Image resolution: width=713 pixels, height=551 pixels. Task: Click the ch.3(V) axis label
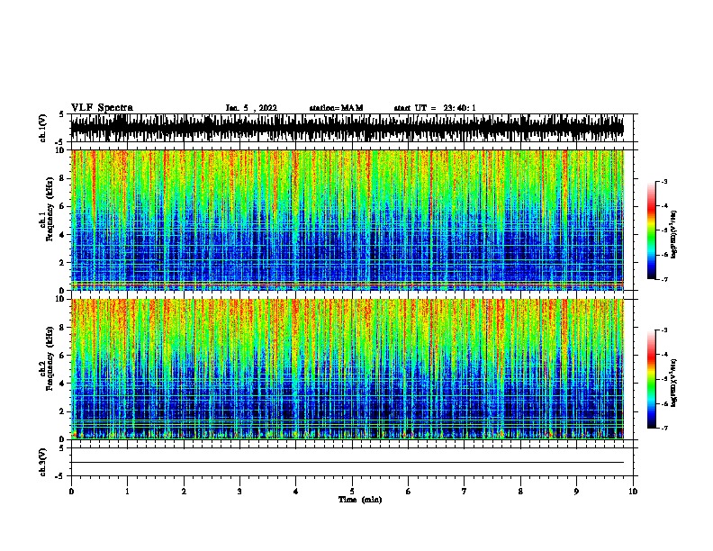[x=43, y=462]
